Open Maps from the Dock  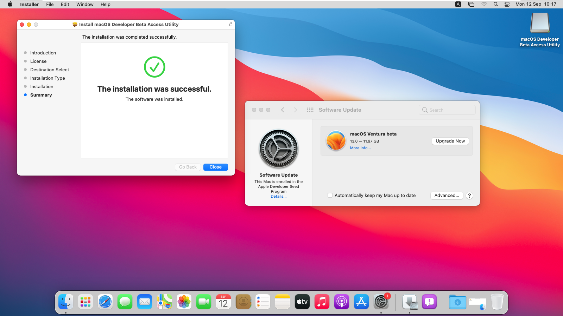164,302
